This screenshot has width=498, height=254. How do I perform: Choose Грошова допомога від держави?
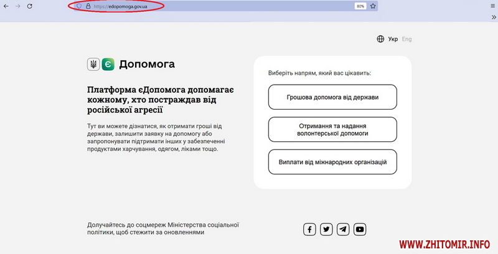[x=332, y=97]
